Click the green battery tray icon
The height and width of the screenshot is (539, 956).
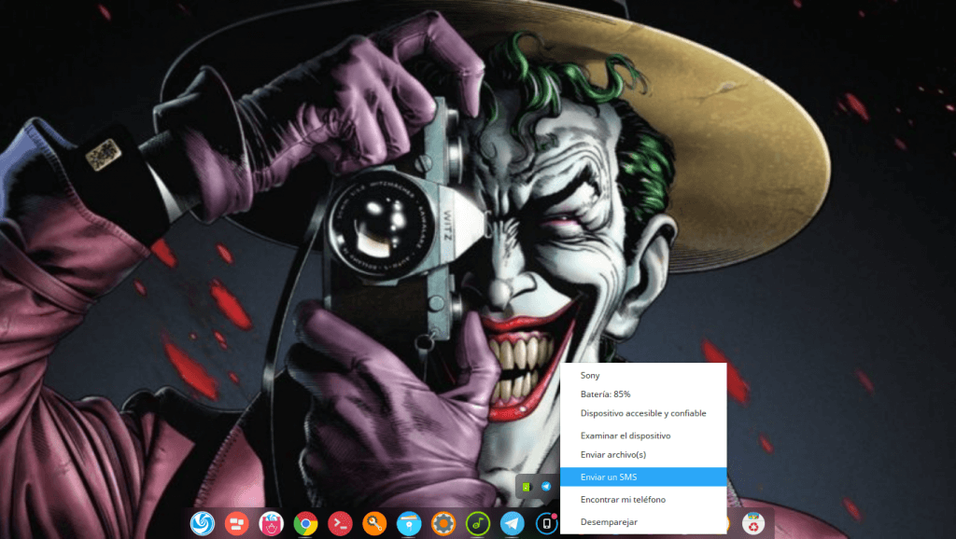tap(527, 487)
